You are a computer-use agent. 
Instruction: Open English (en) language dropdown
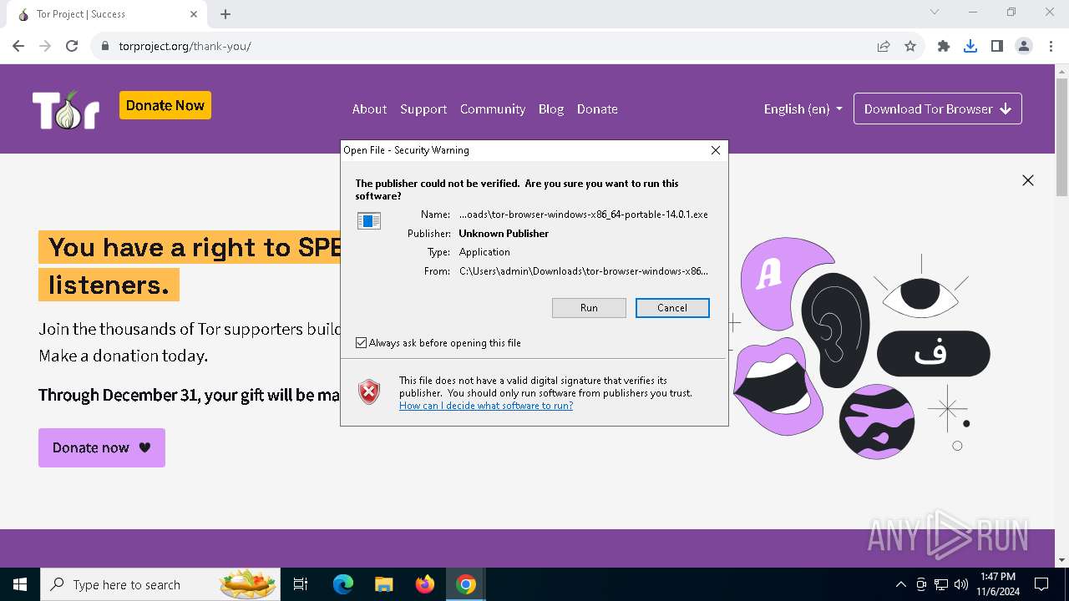click(803, 109)
